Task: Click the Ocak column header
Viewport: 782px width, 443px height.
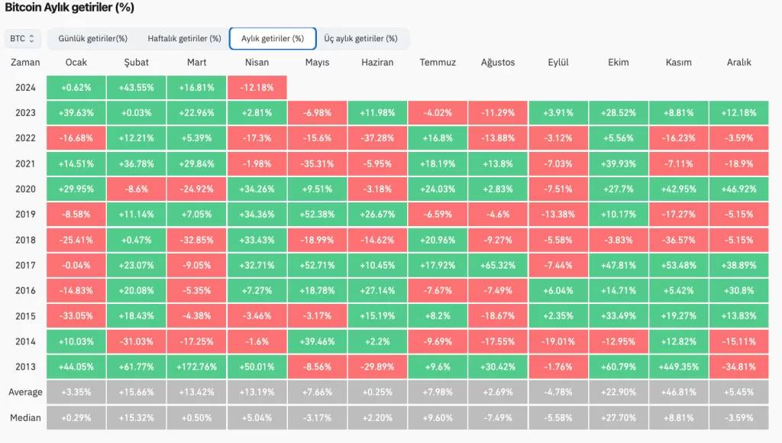Action: (76, 63)
